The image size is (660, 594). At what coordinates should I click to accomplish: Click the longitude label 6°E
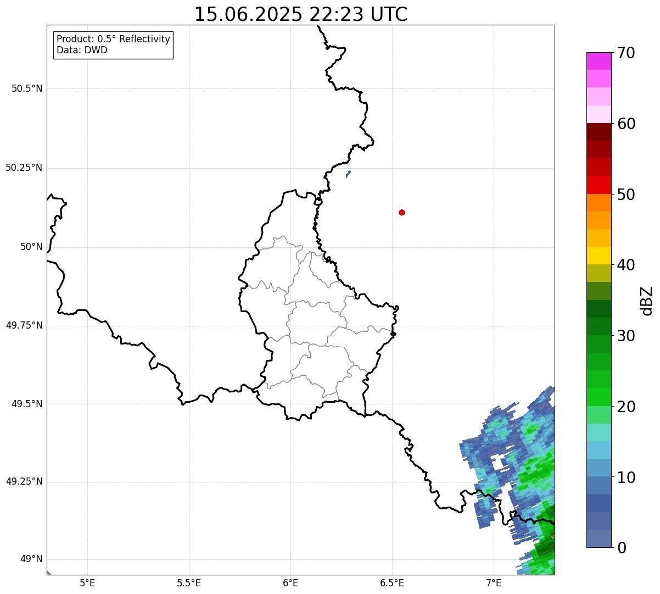coord(290,582)
